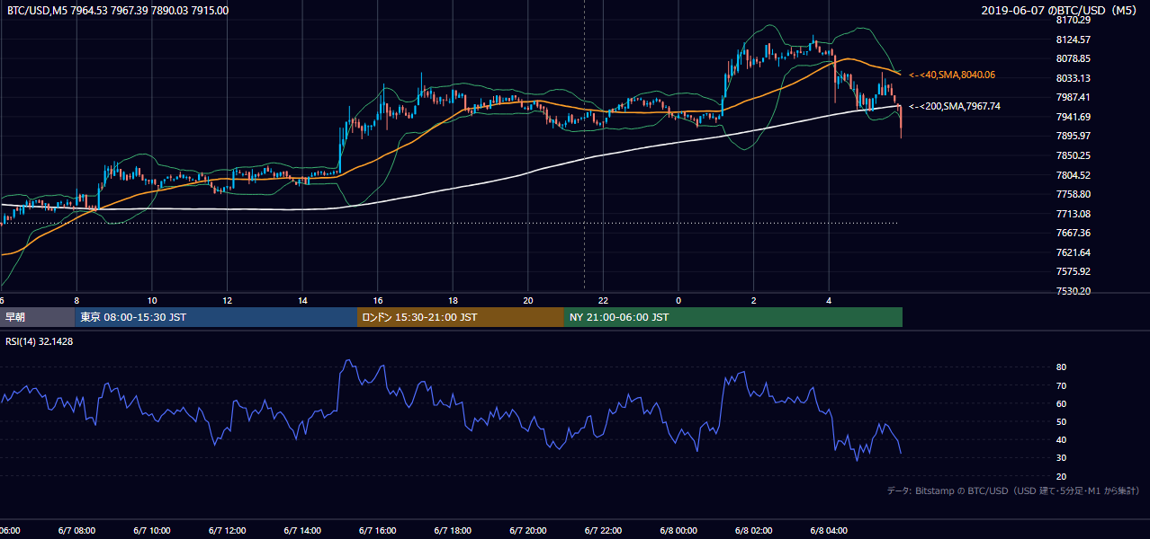Click the 7758.80 price axis value
This screenshot has width=1150, height=539.
1073,194
